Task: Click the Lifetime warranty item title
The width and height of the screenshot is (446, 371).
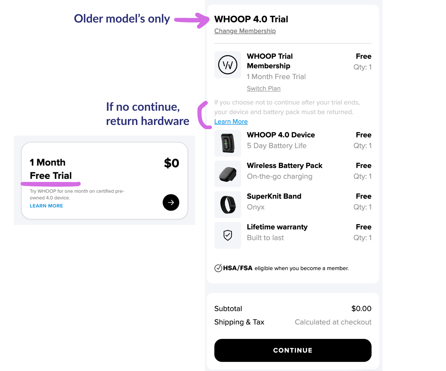Action: click(x=277, y=227)
